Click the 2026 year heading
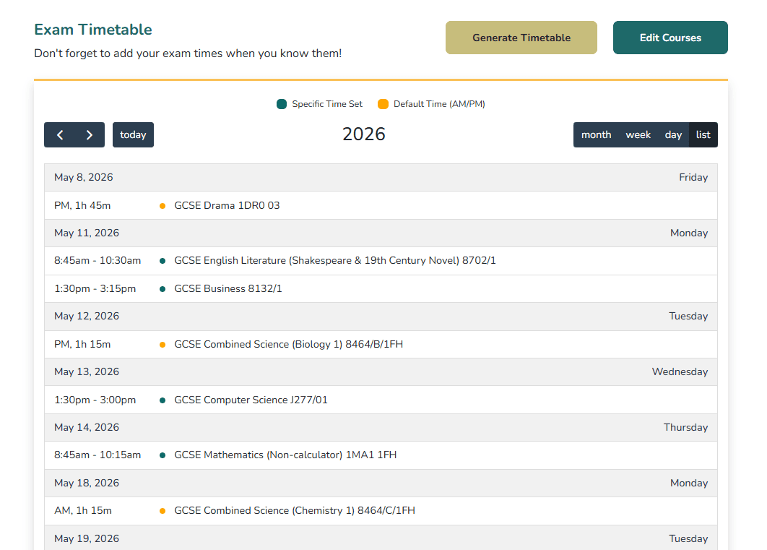Viewport: 767px width, 550px height. [x=364, y=134]
